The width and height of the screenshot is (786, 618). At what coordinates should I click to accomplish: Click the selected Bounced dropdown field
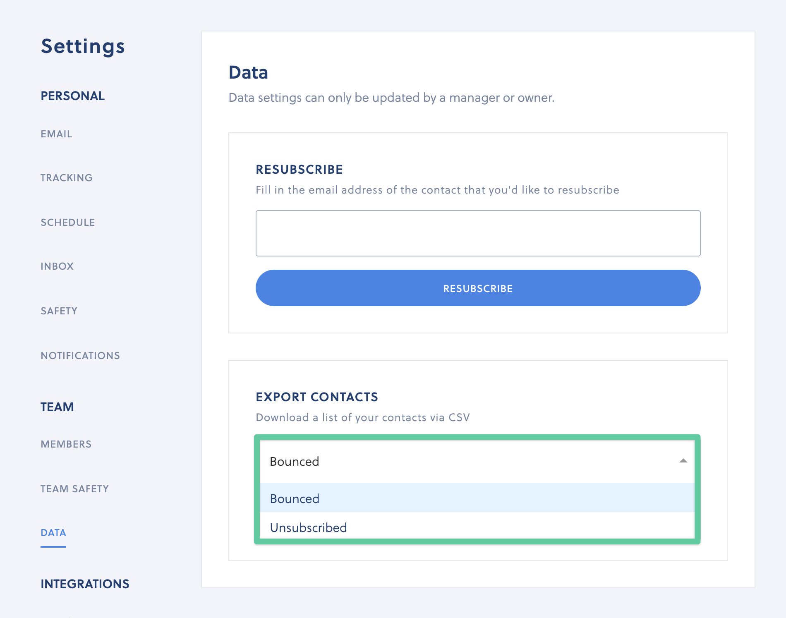(x=472, y=462)
